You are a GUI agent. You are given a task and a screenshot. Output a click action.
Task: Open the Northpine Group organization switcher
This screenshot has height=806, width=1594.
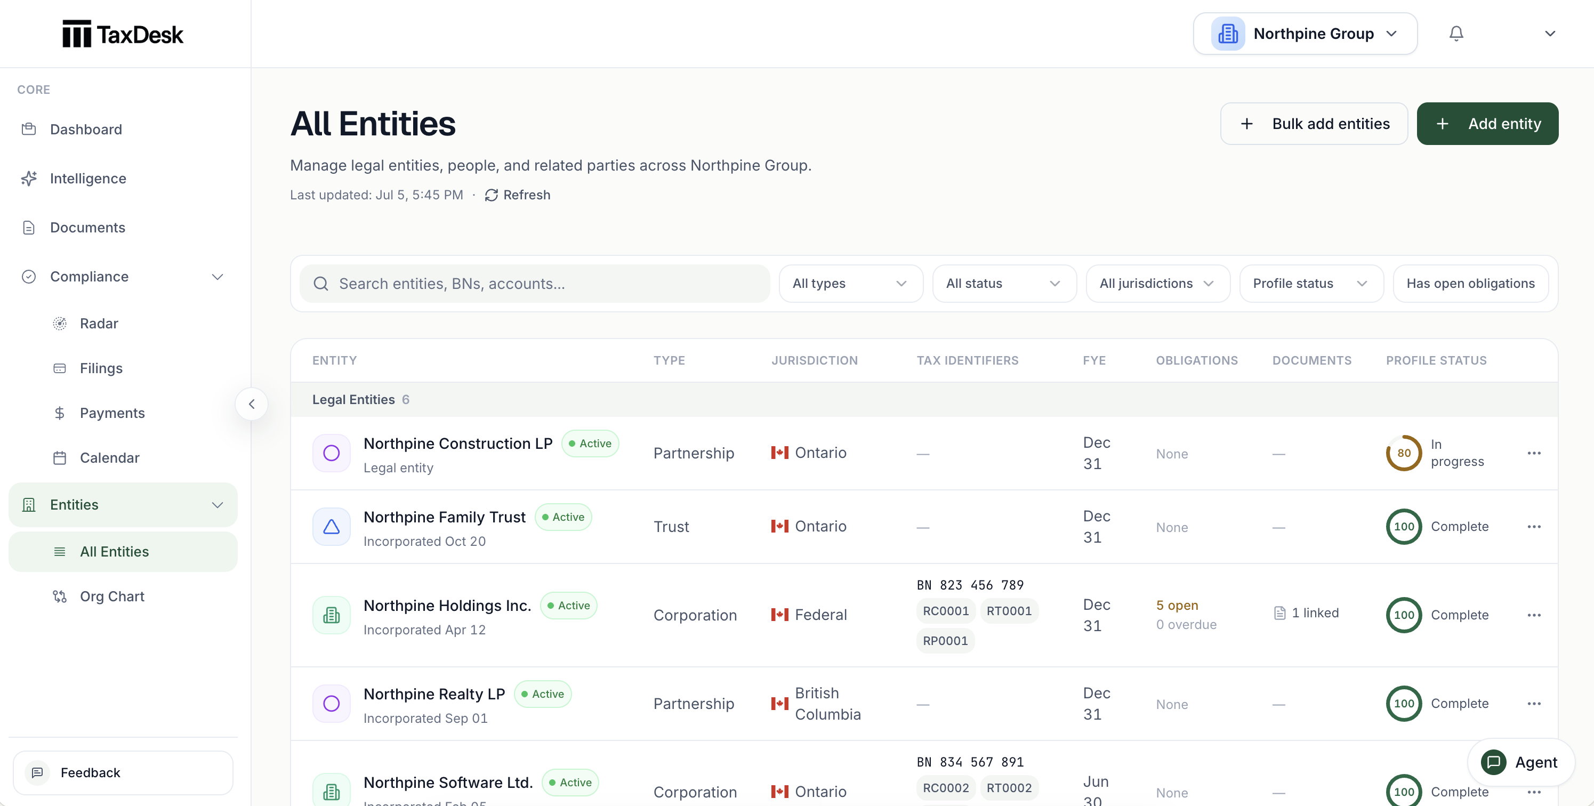[1305, 34]
